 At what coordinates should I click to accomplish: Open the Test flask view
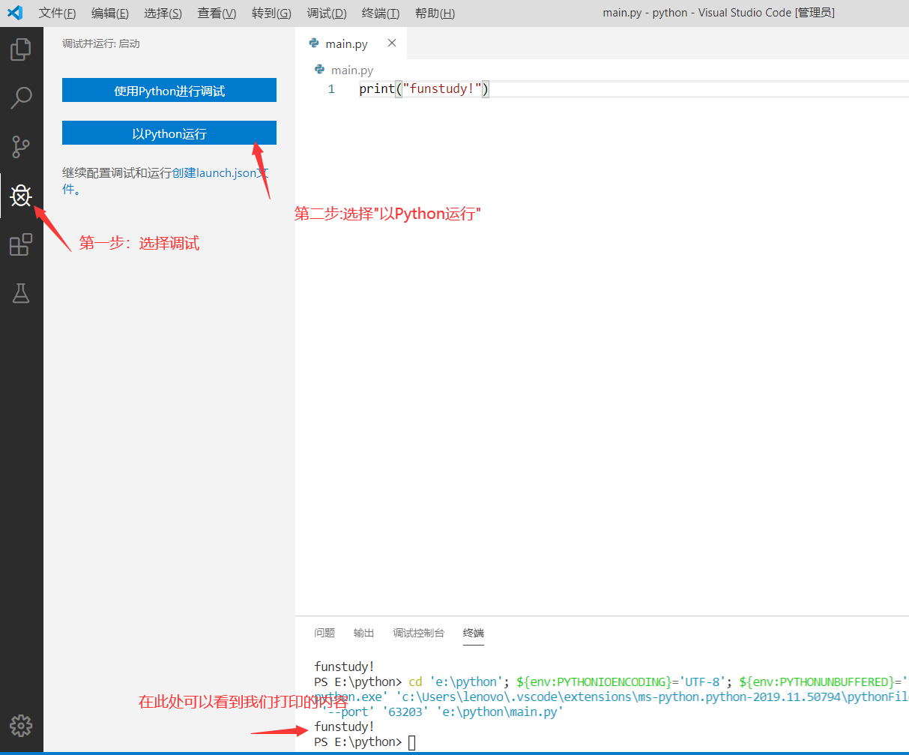click(x=21, y=293)
